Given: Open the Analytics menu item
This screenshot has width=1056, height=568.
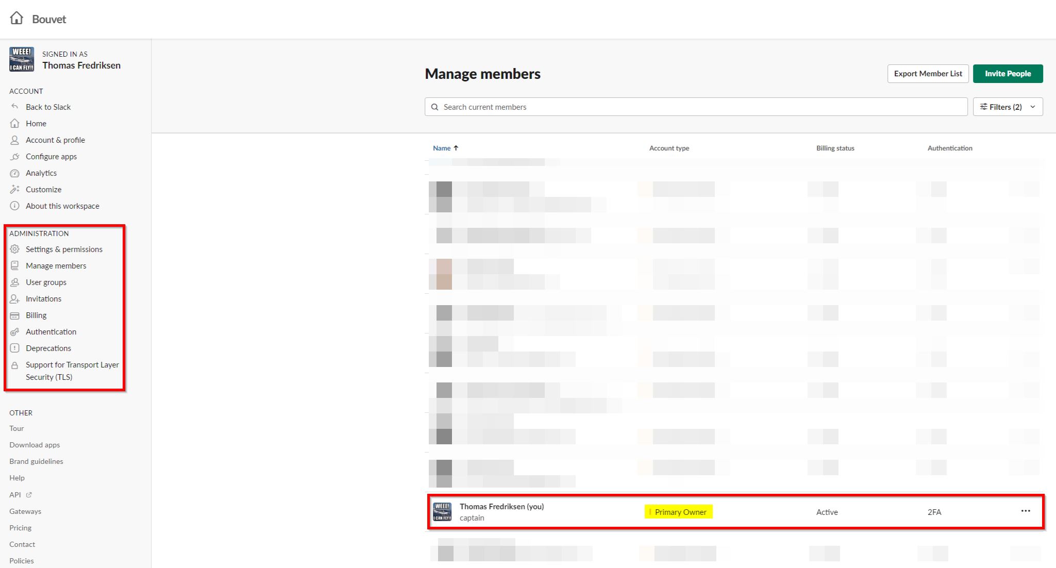Looking at the screenshot, I should 41,172.
